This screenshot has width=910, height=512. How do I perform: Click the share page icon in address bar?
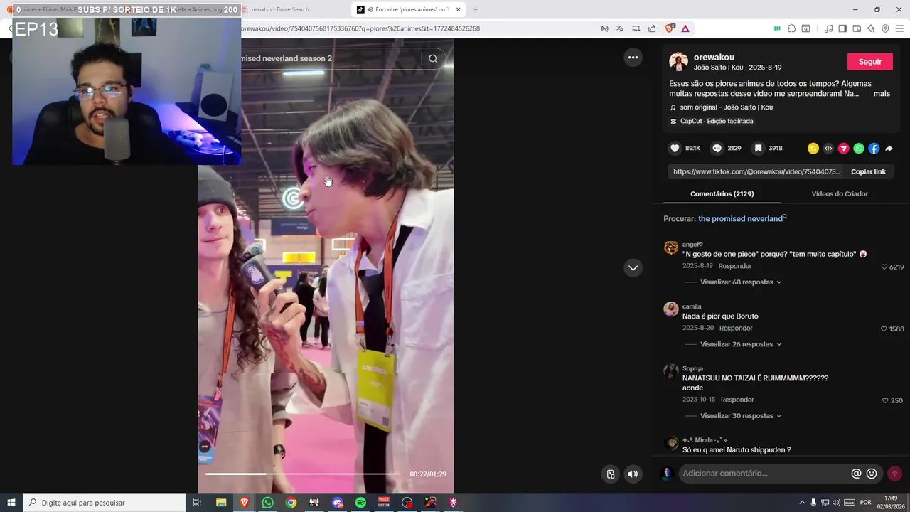click(x=652, y=28)
